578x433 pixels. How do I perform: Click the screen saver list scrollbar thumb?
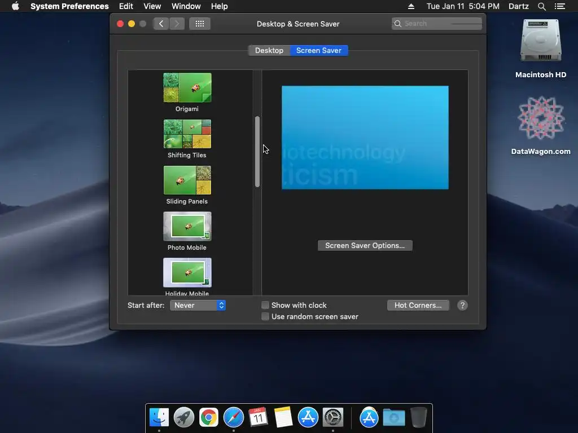click(x=257, y=152)
